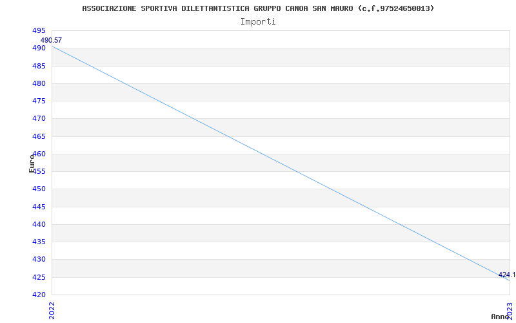Click the 'Euro' y-axis title
This screenshot has height=323, width=516.
point(32,163)
